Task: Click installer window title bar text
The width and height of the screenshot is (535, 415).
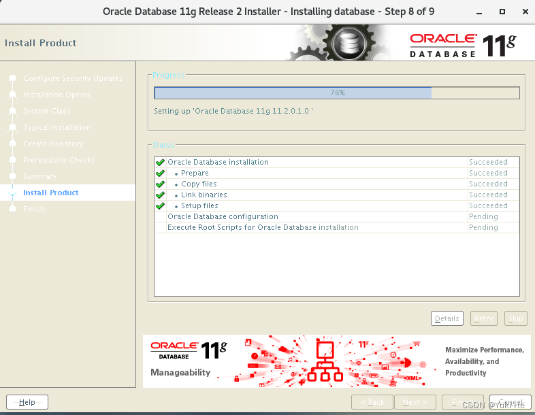Action: click(269, 12)
